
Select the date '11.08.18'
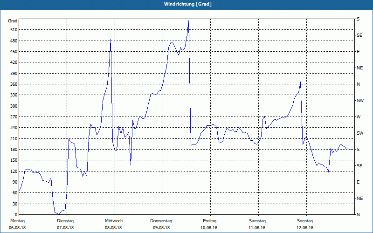coord(257,228)
